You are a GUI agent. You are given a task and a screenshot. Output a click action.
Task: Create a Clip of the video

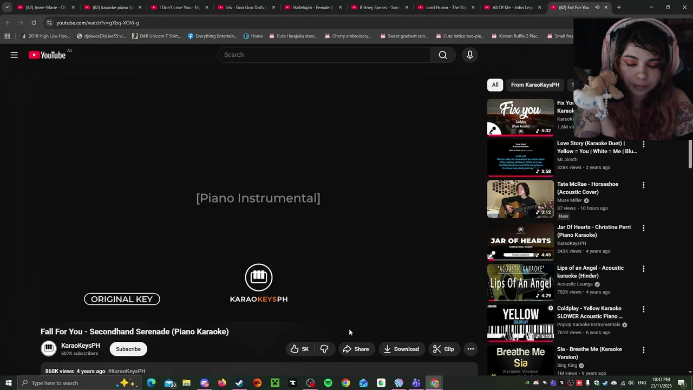pyautogui.click(x=443, y=349)
